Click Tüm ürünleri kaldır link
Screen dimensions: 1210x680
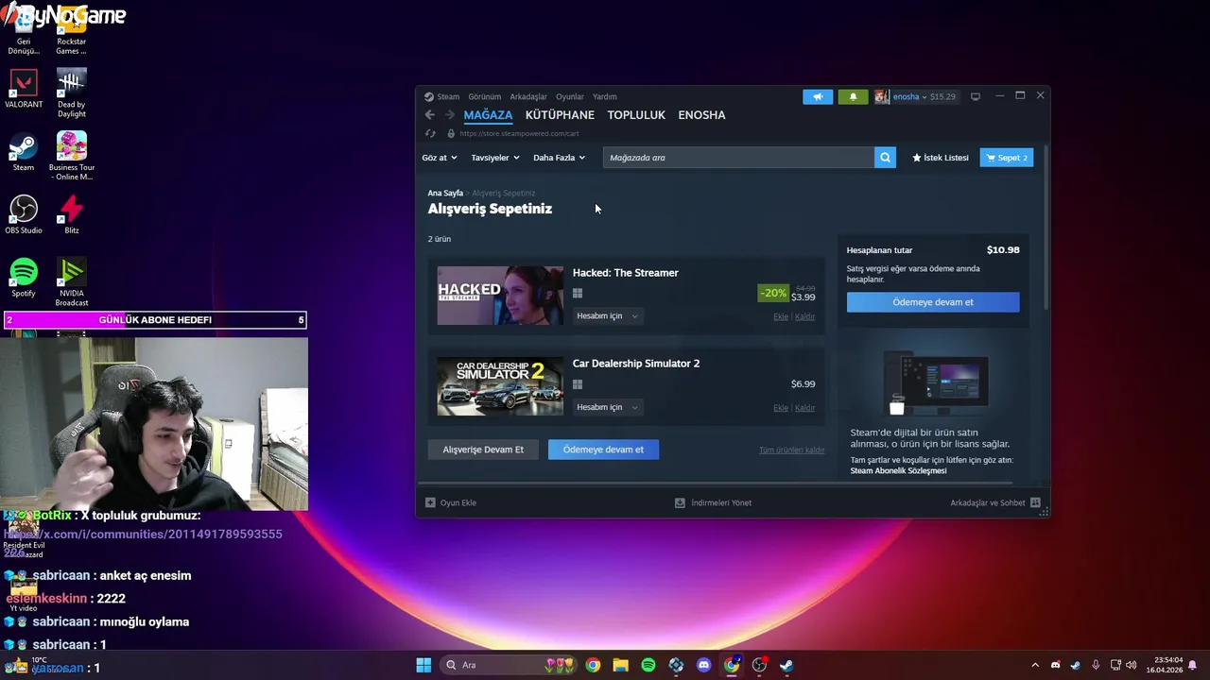pos(791,450)
